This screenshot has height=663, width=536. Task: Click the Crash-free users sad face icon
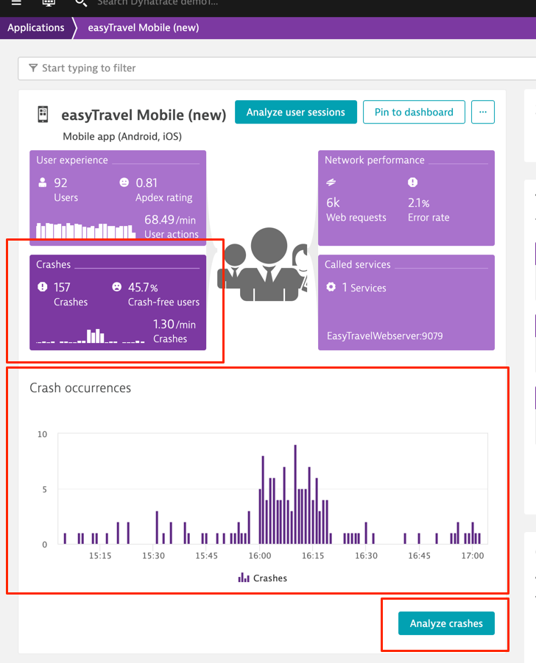[117, 287]
